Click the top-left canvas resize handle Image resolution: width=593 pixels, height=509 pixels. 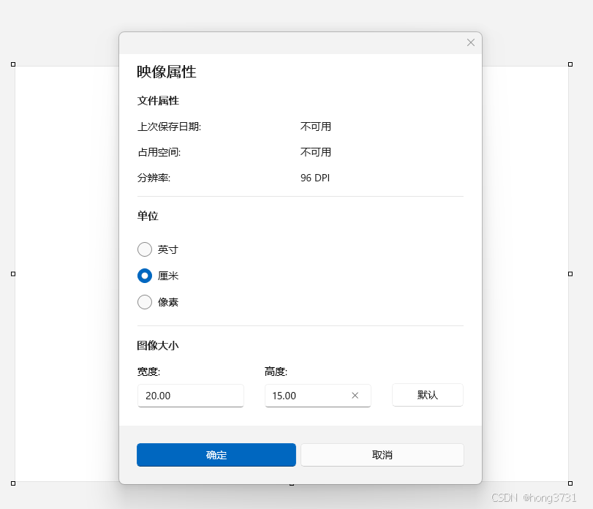point(13,64)
